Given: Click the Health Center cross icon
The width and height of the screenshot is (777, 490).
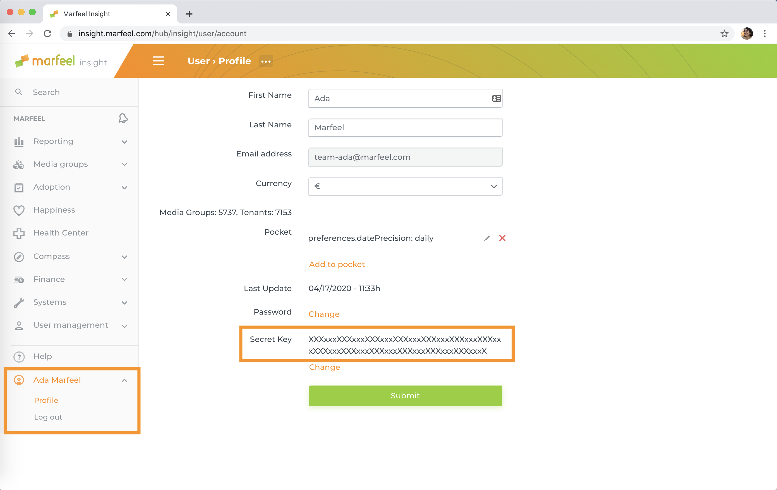Looking at the screenshot, I should 19,233.
